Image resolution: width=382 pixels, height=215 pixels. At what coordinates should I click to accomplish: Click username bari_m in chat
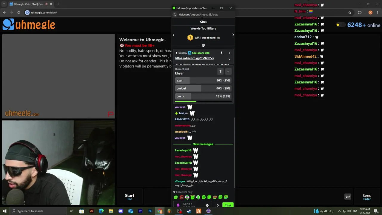(184, 113)
